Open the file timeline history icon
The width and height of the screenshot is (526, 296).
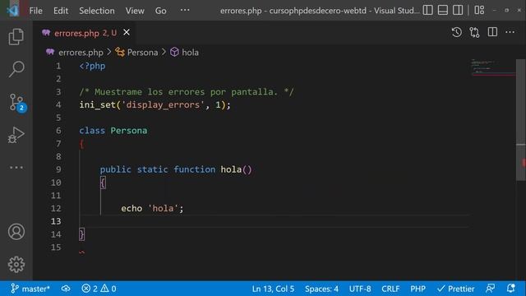click(x=457, y=33)
